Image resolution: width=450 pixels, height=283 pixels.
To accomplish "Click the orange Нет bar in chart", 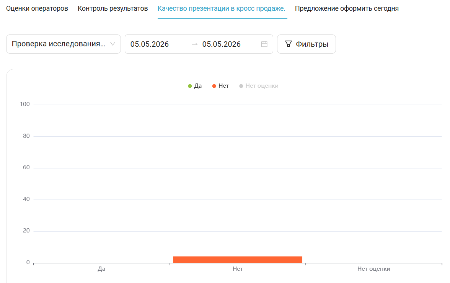I will tap(238, 259).
